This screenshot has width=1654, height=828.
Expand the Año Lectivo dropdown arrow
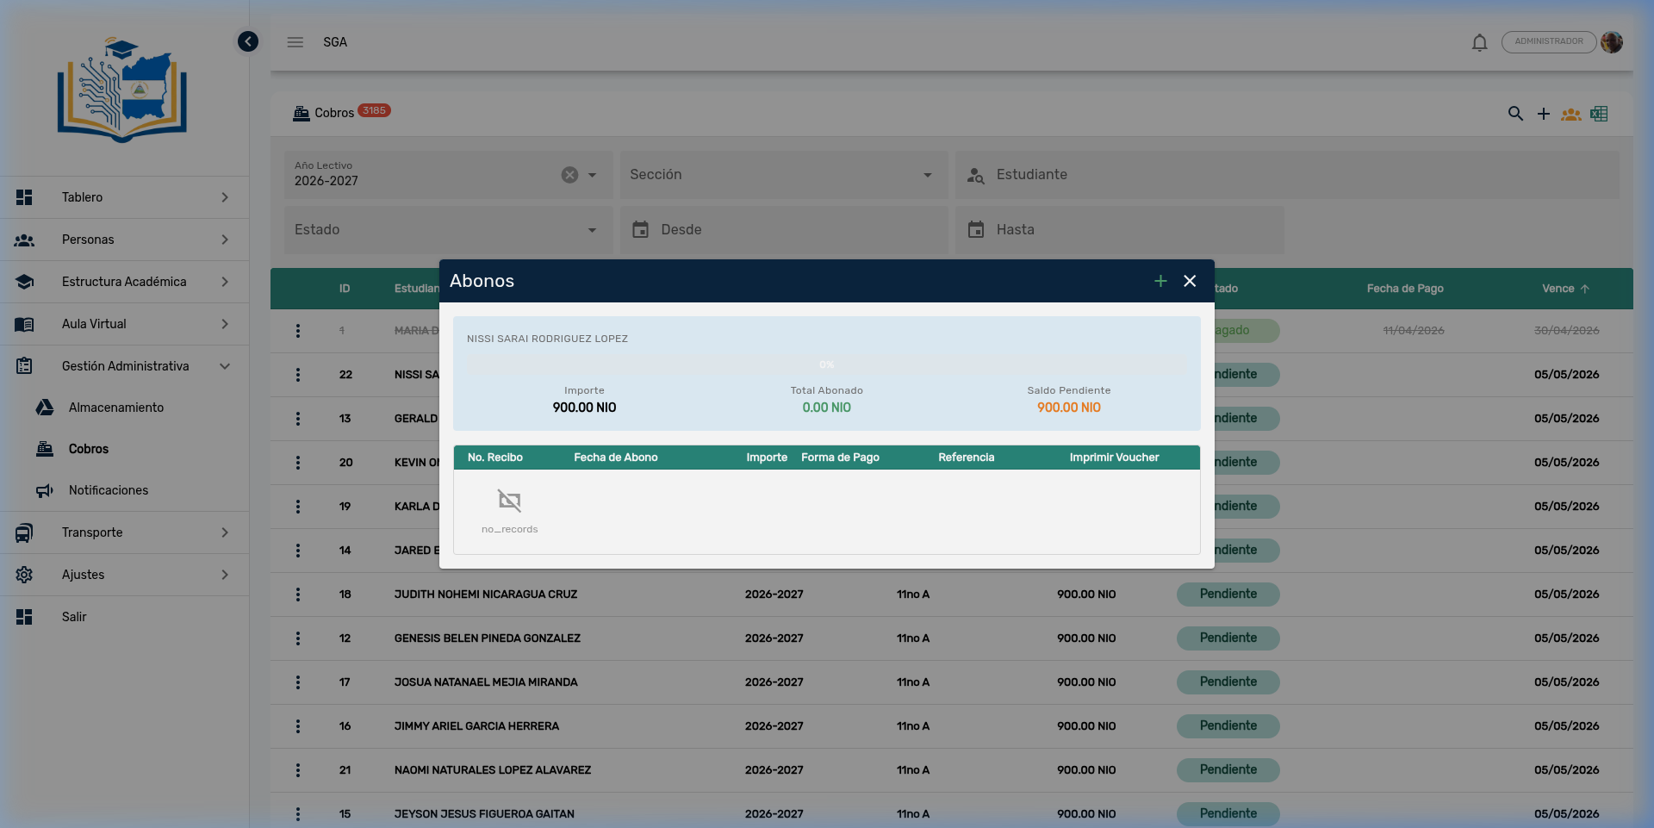click(593, 175)
